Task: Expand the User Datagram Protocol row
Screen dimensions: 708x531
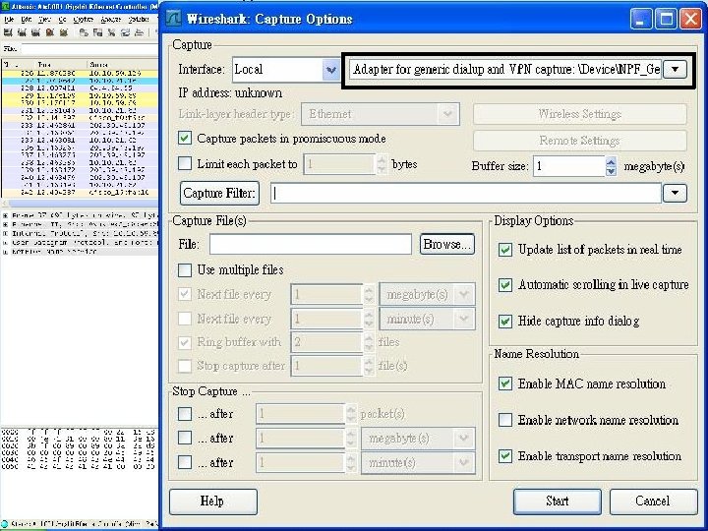Action: (6, 243)
